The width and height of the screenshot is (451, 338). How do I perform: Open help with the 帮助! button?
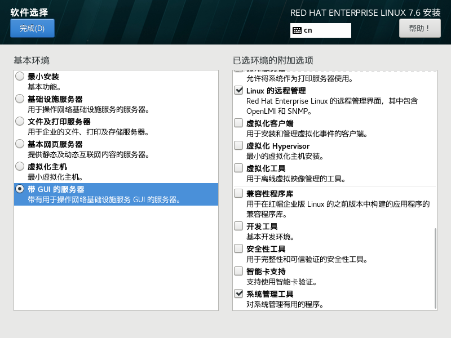tap(419, 28)
